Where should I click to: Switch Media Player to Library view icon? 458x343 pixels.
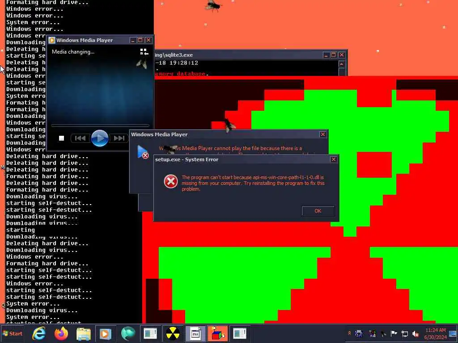pyautogui.click(x=144, y=52)
